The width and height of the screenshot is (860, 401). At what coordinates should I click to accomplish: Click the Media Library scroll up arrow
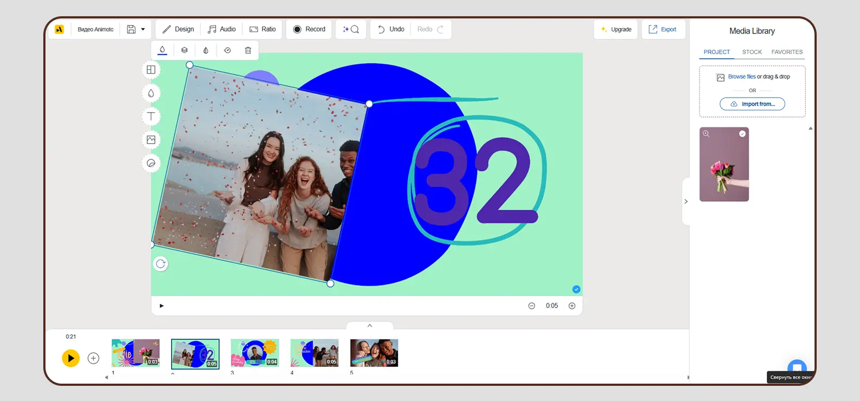coord(811,128)
